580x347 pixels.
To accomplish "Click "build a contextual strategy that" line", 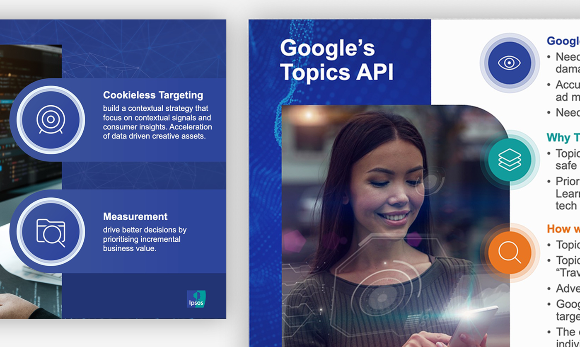I will click(155, 109).
